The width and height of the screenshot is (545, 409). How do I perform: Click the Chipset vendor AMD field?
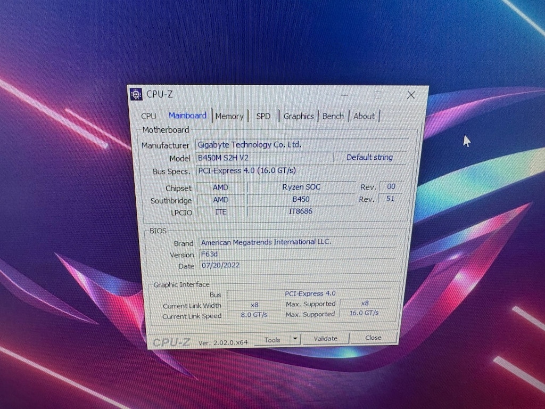pos(221,187)
